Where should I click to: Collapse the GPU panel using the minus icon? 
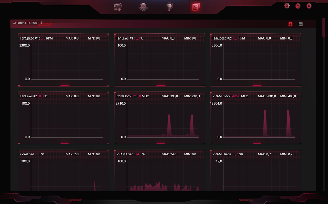click(300, 24)
